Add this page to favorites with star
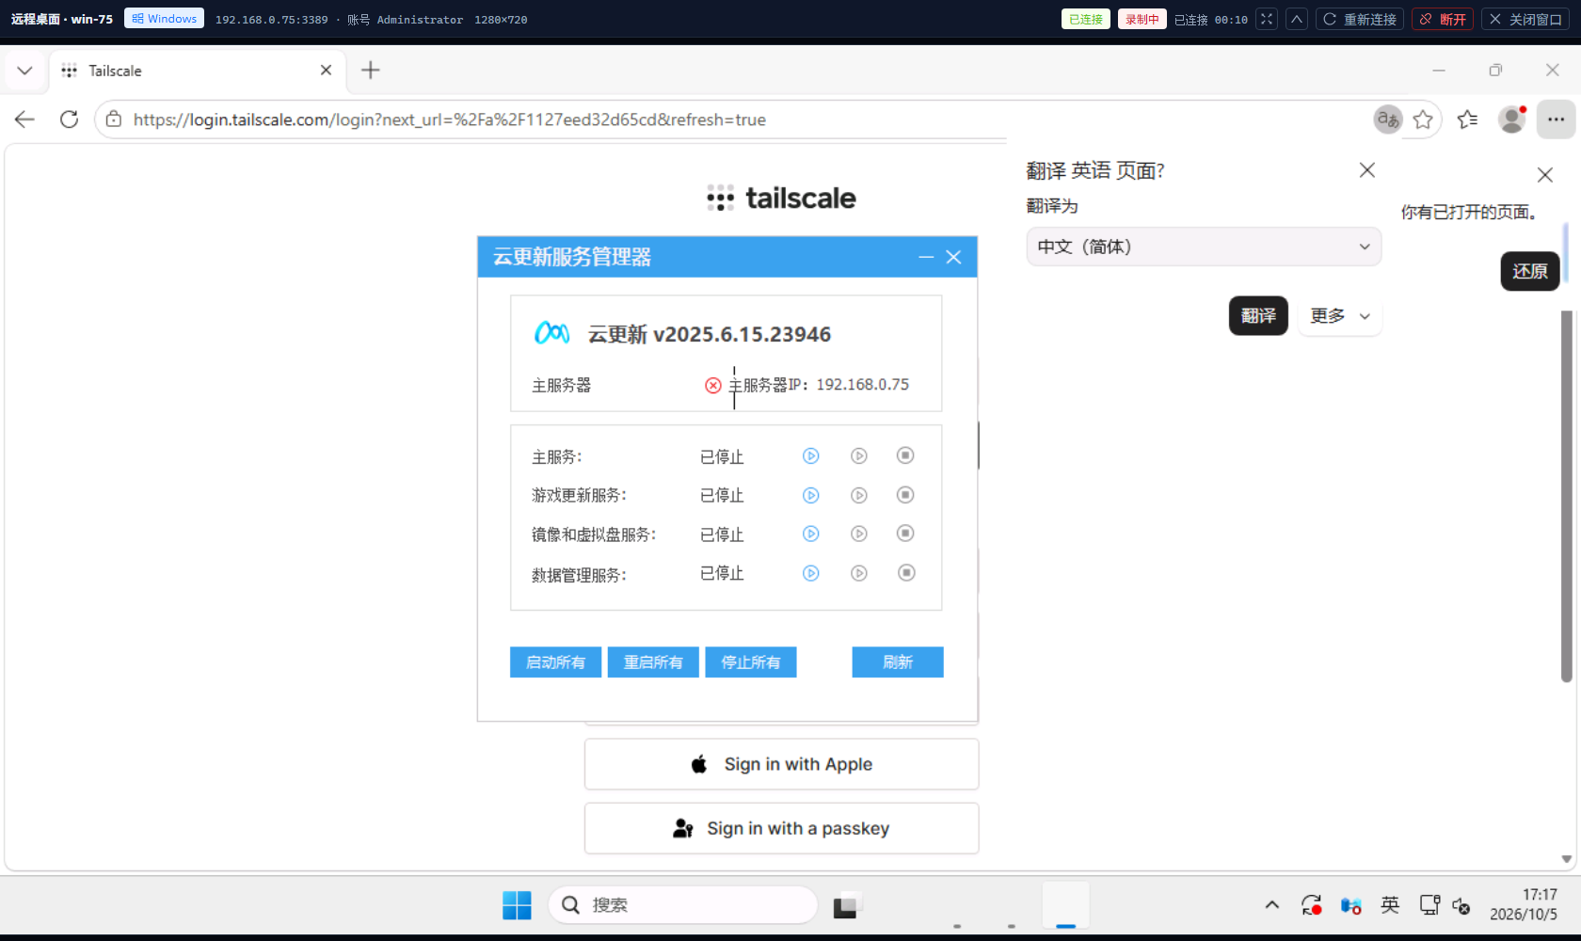The height and width of the screenshot is (941, 1581). [x=1423, y=120]
